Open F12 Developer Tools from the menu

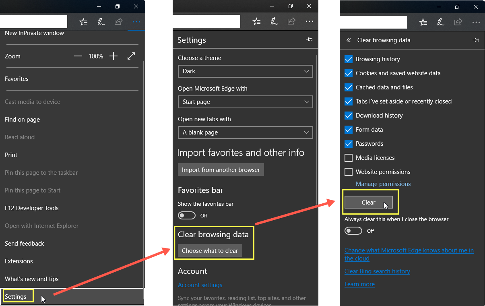coord(31,208)
